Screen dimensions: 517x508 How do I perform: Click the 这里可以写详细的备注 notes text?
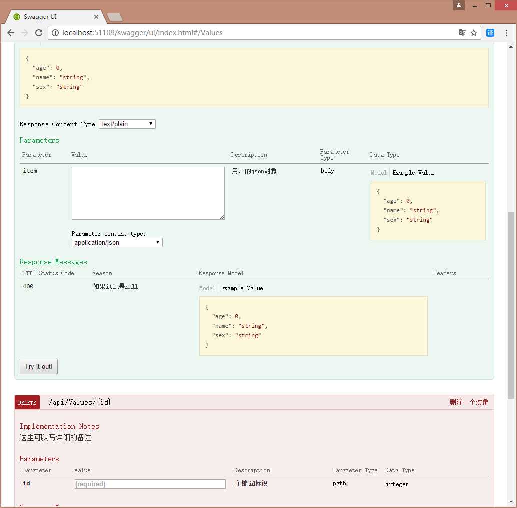(55, 438)
